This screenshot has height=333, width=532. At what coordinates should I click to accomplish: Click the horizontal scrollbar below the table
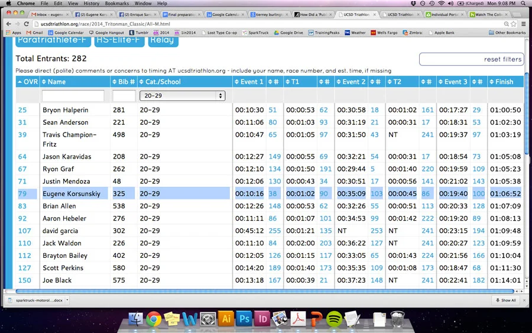click(x=265, y=291)
